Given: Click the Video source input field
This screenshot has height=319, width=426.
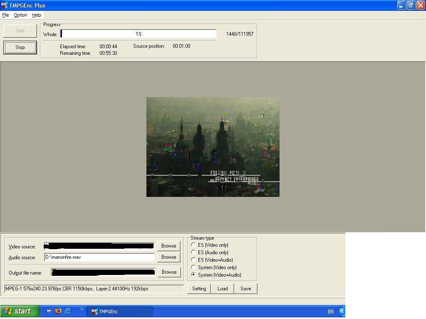Looking at the screenshot, I should tap(99, 246).
